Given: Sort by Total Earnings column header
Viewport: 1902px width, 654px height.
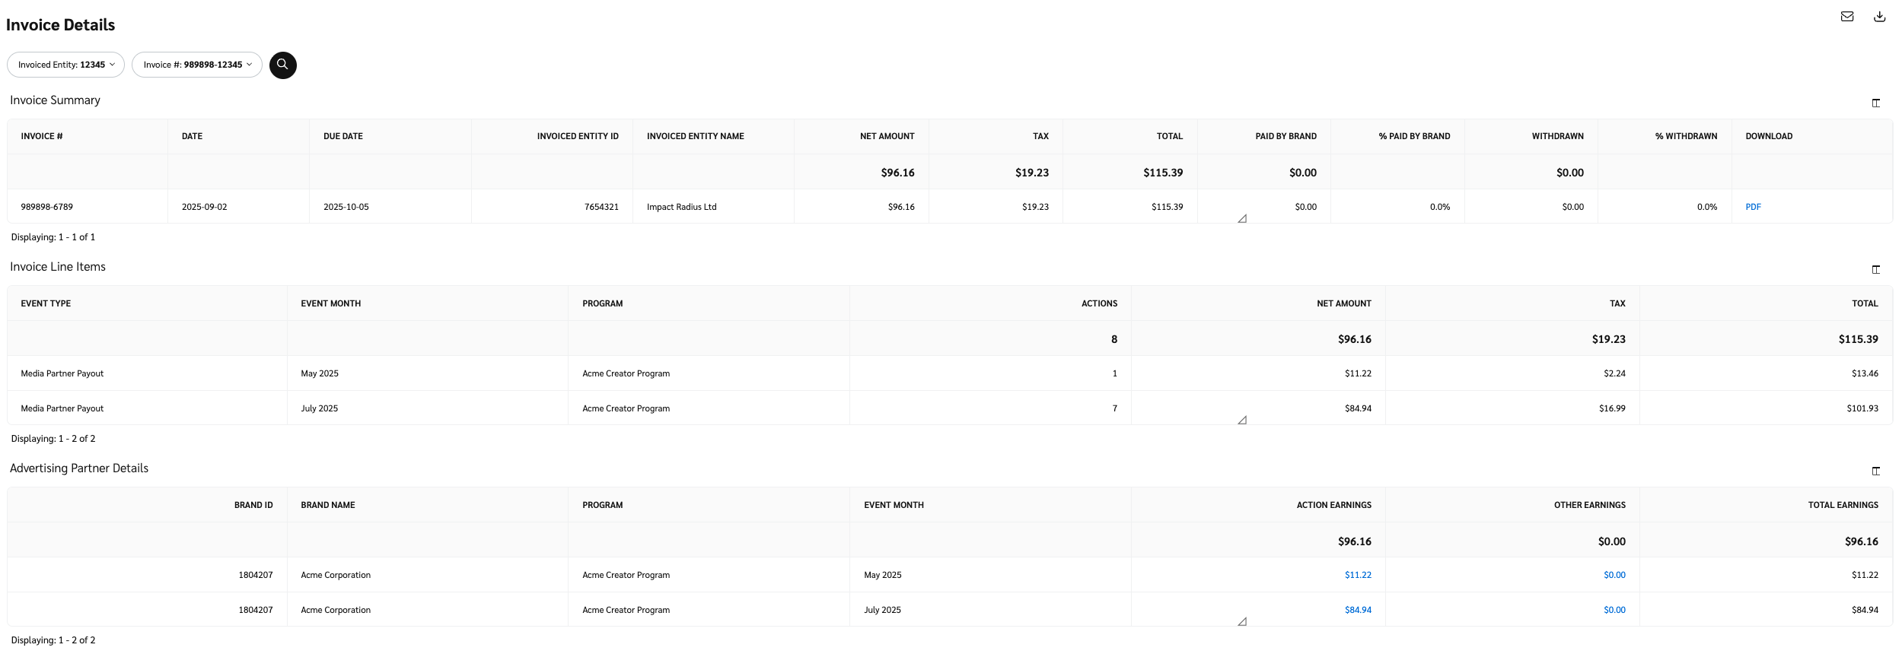Looking at the screenshot, I should [1842, 505].
